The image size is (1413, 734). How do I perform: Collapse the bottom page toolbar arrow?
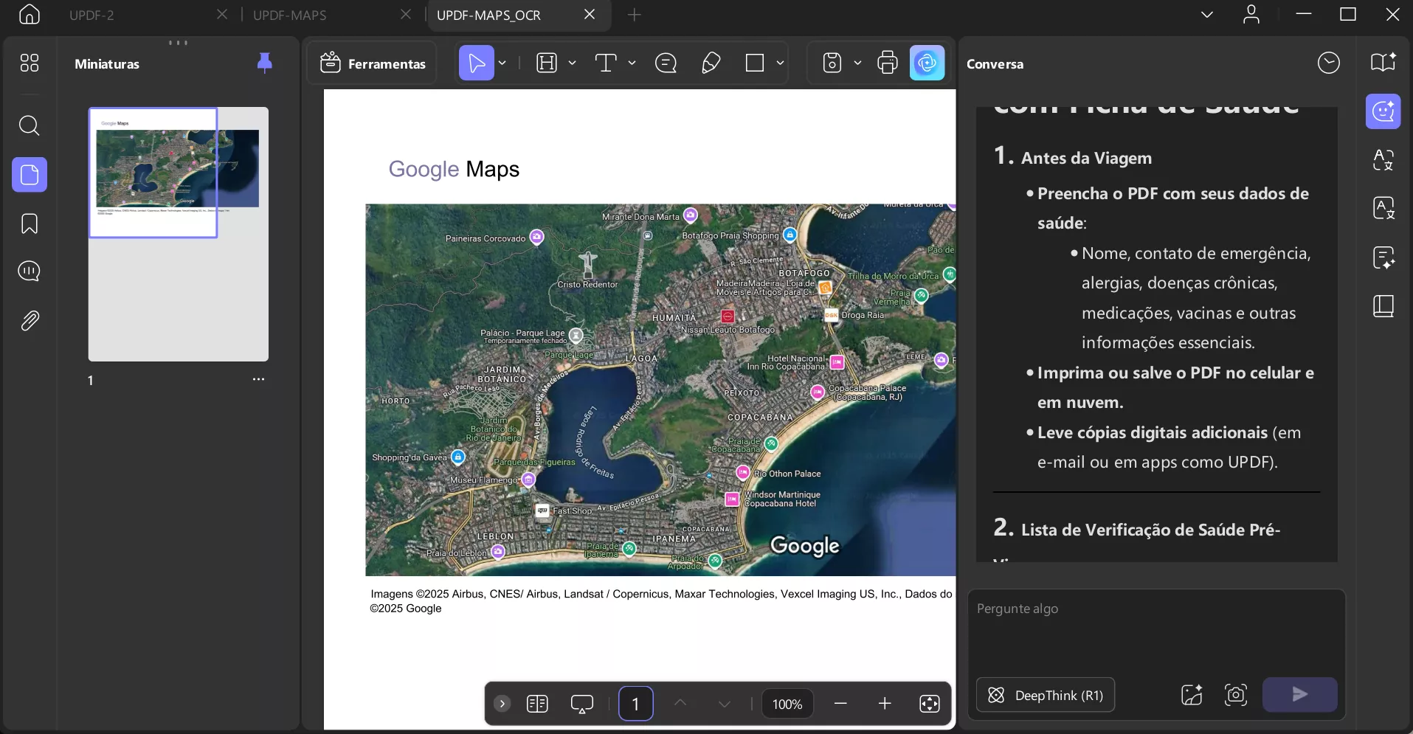[x=502, y=704]
